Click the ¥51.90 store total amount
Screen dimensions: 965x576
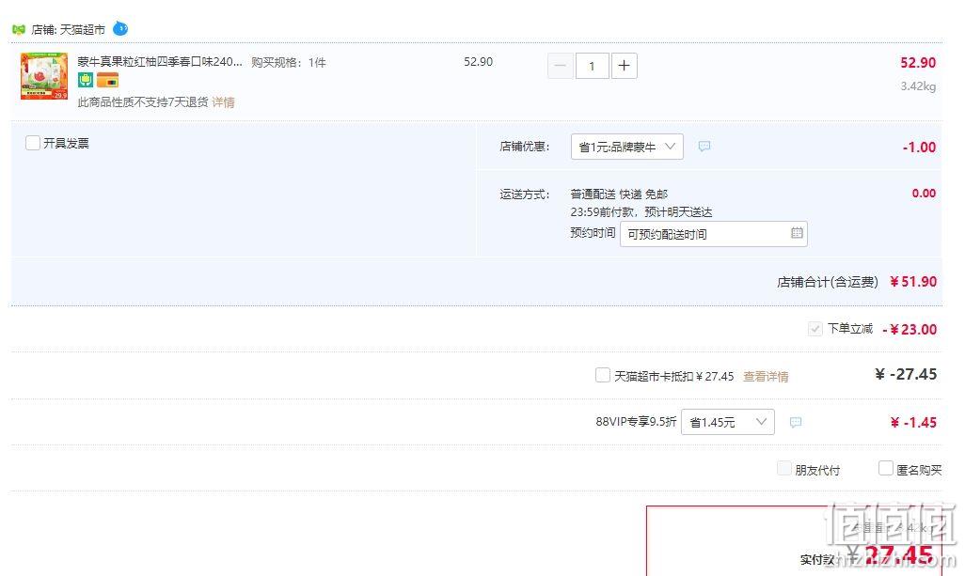tap(913, 282)
